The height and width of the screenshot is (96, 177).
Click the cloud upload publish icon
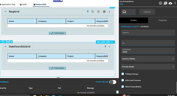point(170,3)
